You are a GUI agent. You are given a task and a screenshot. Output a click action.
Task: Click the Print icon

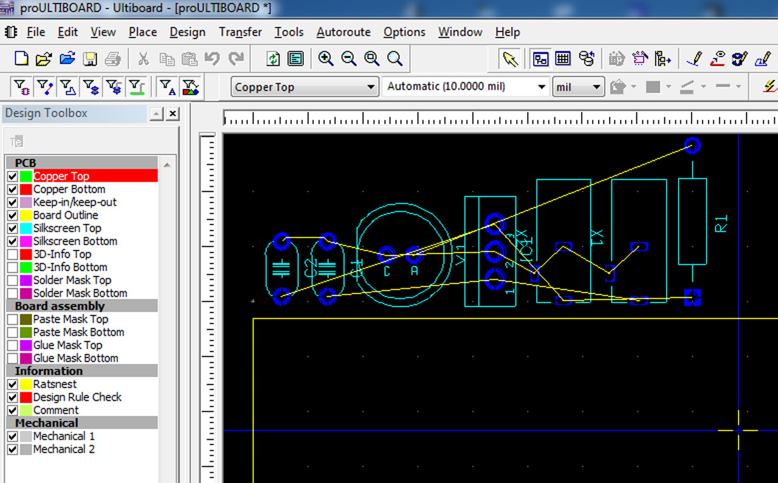click(113, 58)
